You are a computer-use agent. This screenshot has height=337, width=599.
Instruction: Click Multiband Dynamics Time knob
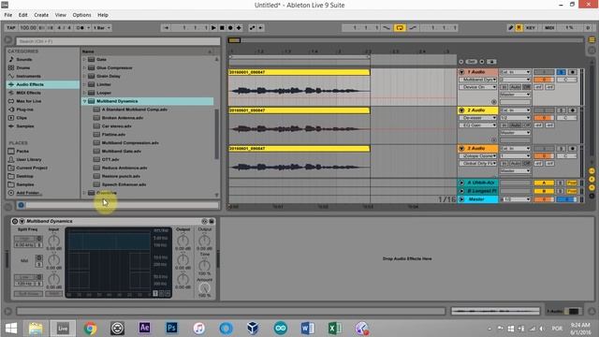point(204,265)
